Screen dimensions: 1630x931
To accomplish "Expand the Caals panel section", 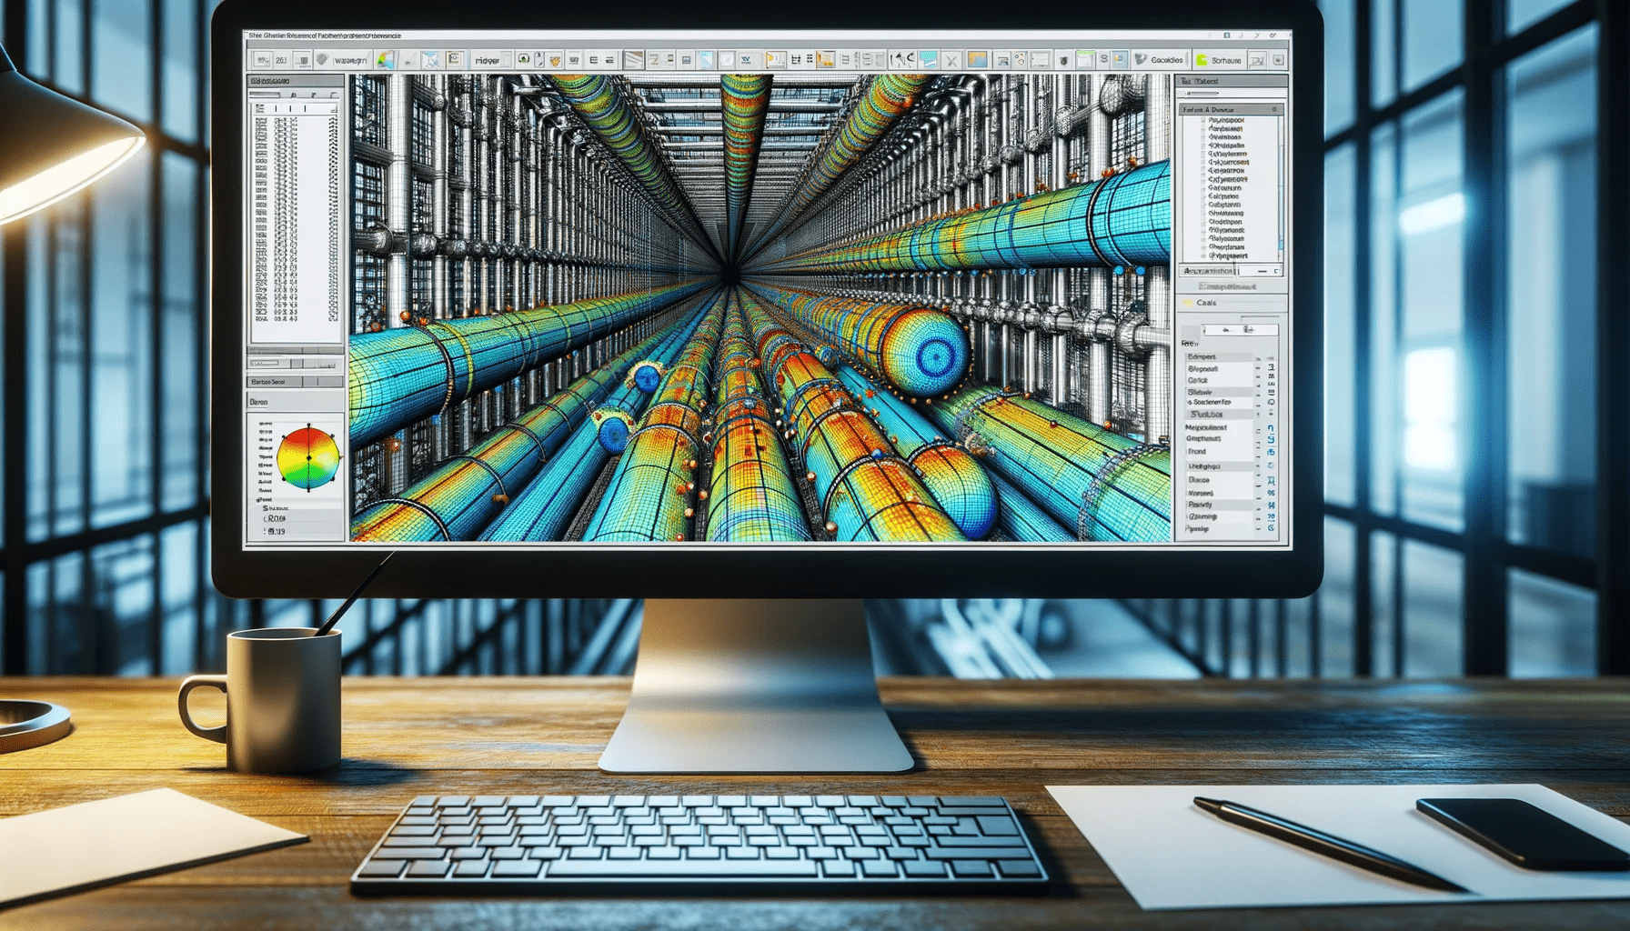I will pos(1206,303).
